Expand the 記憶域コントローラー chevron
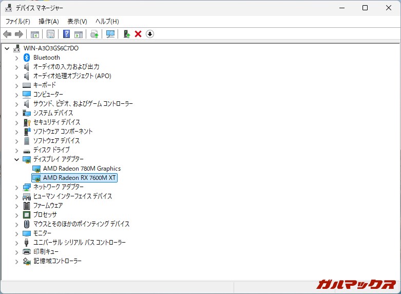 pos(16,262)
